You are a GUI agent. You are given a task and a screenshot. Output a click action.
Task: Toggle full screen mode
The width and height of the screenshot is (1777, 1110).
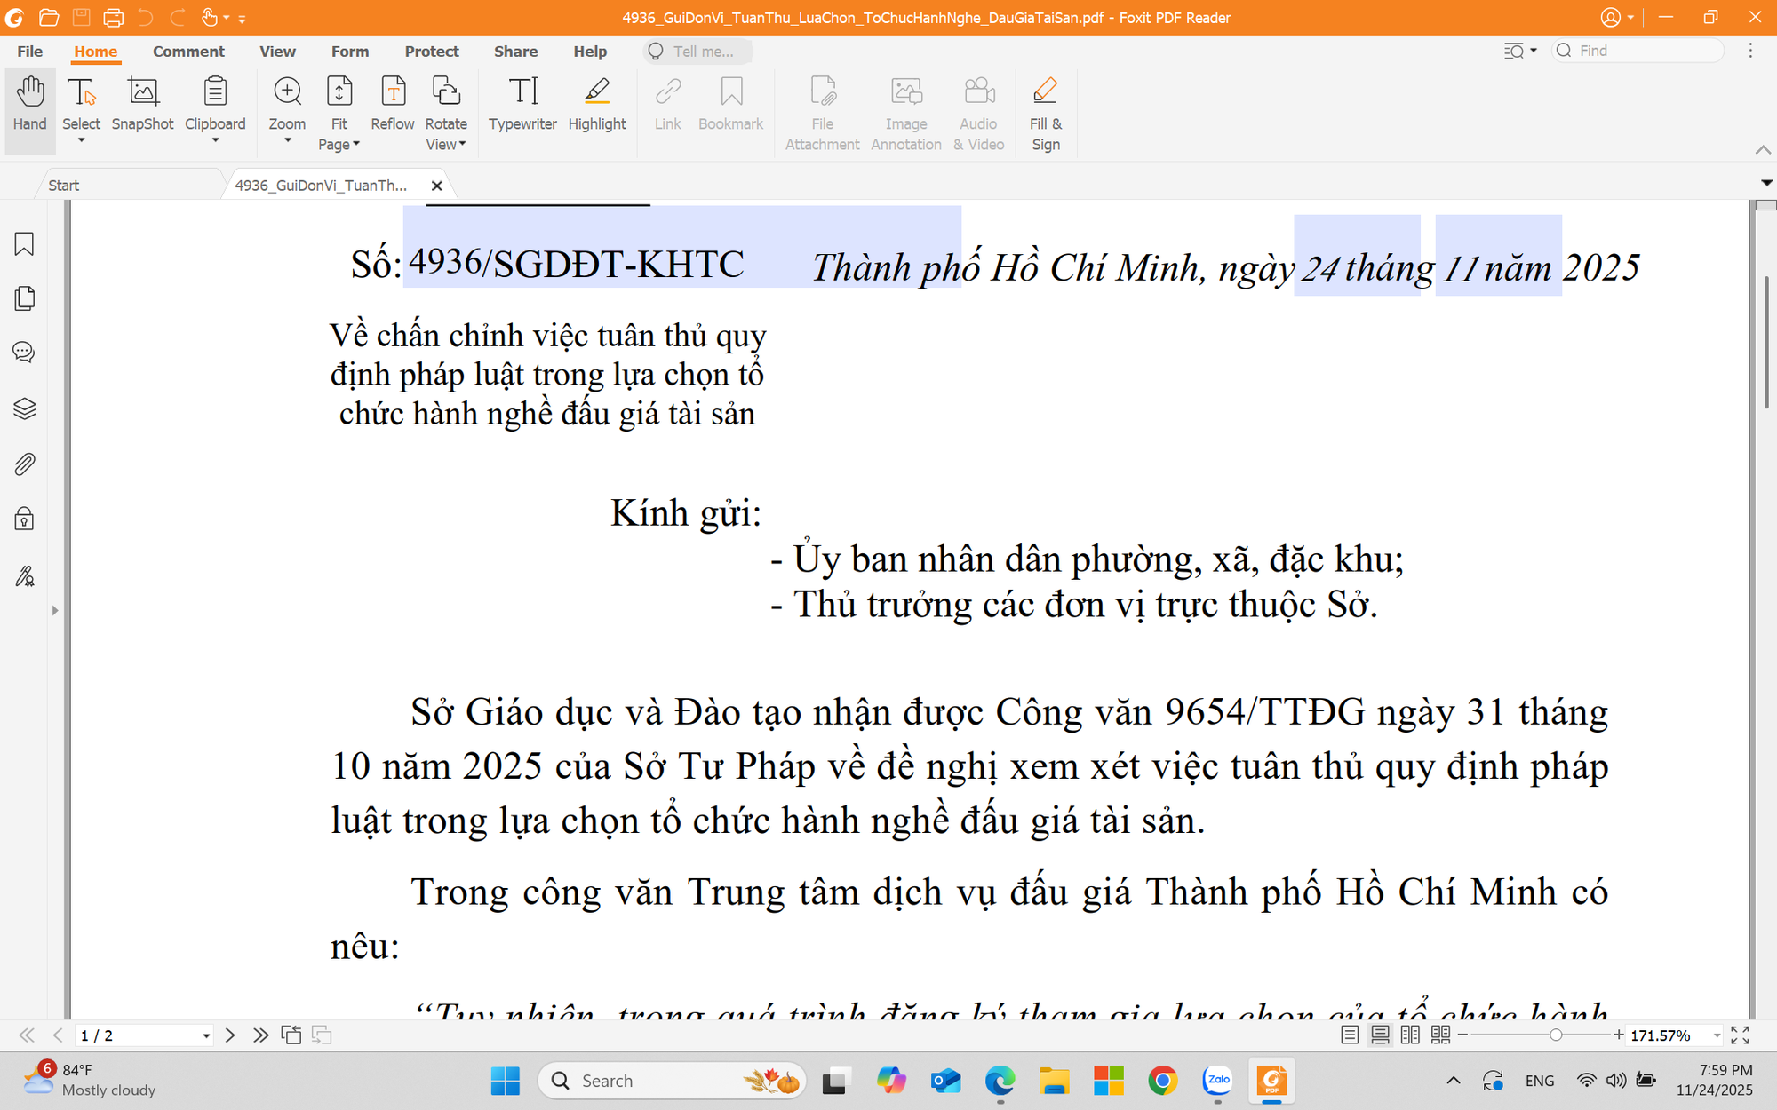point(1740,1035)
